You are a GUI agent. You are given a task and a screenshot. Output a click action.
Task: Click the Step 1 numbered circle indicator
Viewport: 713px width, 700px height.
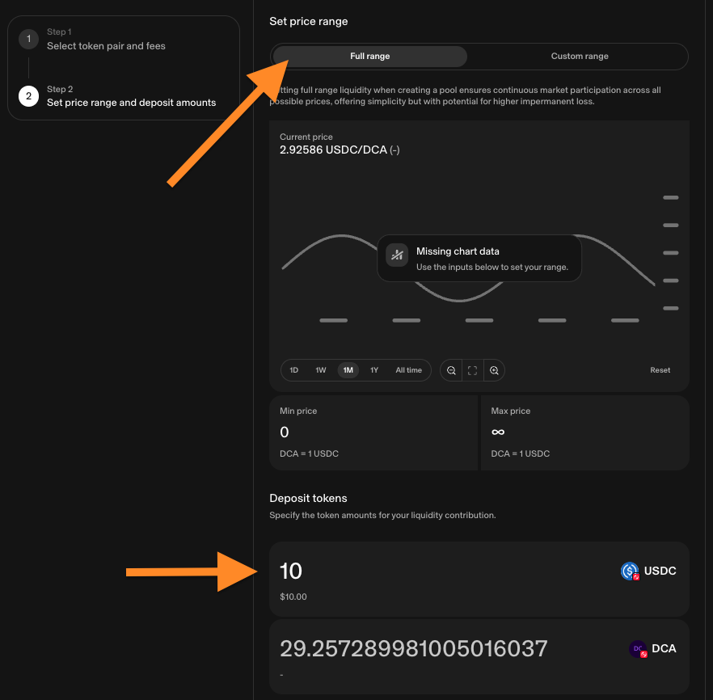coord(27,39)
